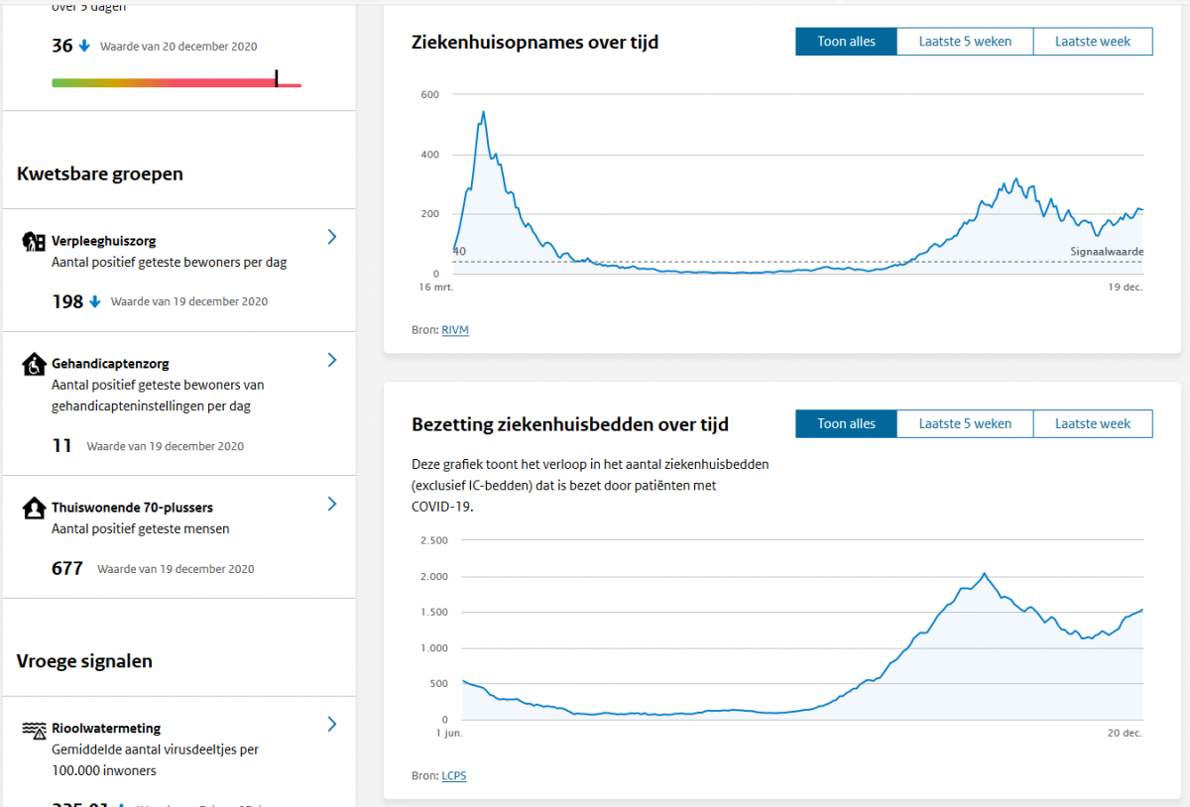The width and height of the screenshot is (1190, 807).
Task: Switch Ziekenhuisopnames chart to 'Laatste week'
Action: point(1093,42)
